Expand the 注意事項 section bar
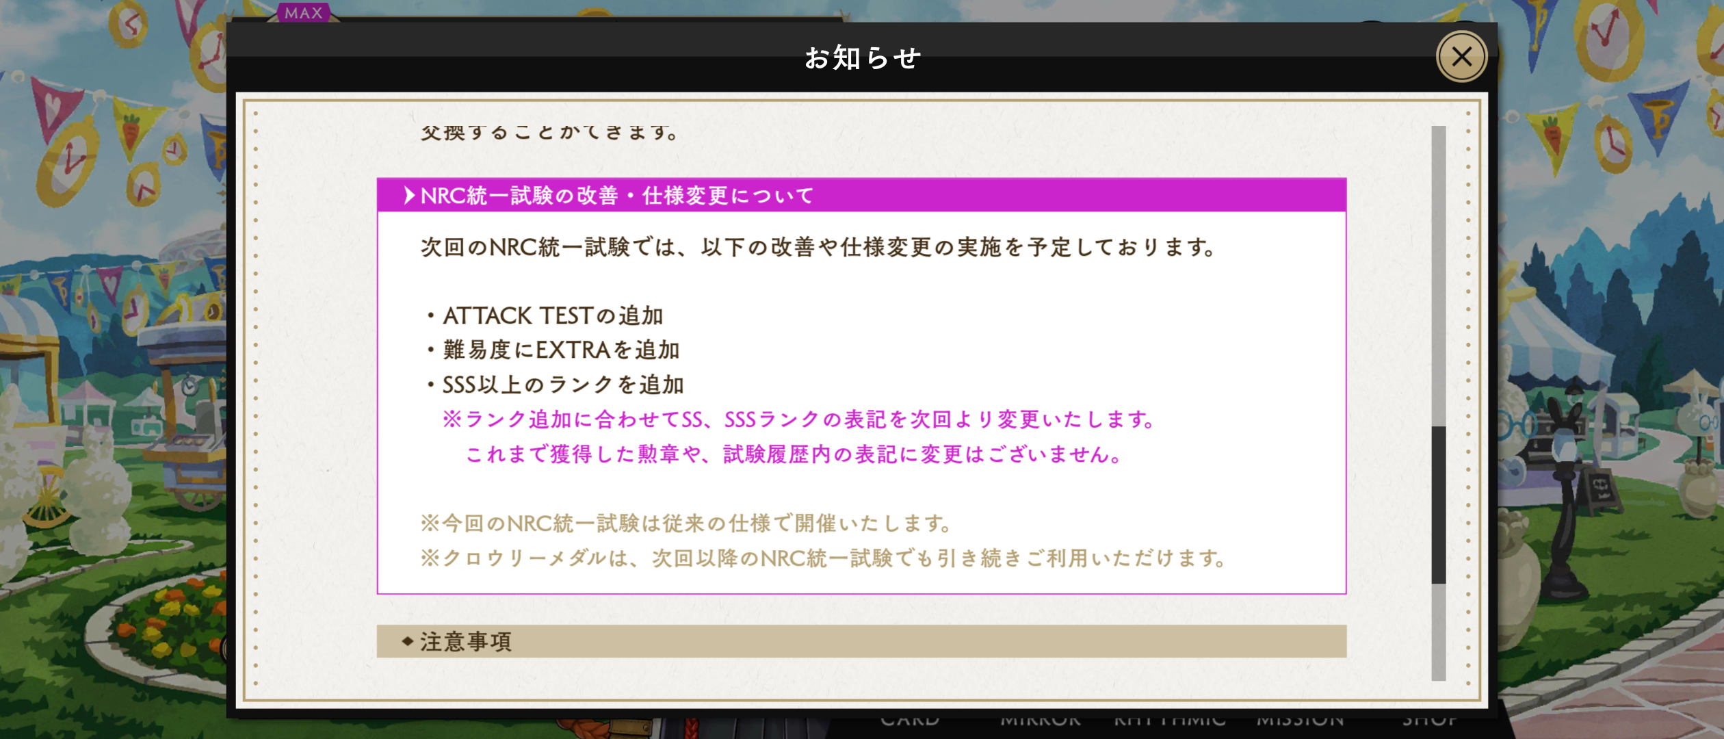 pyautogui.click(x=861, y=641)
